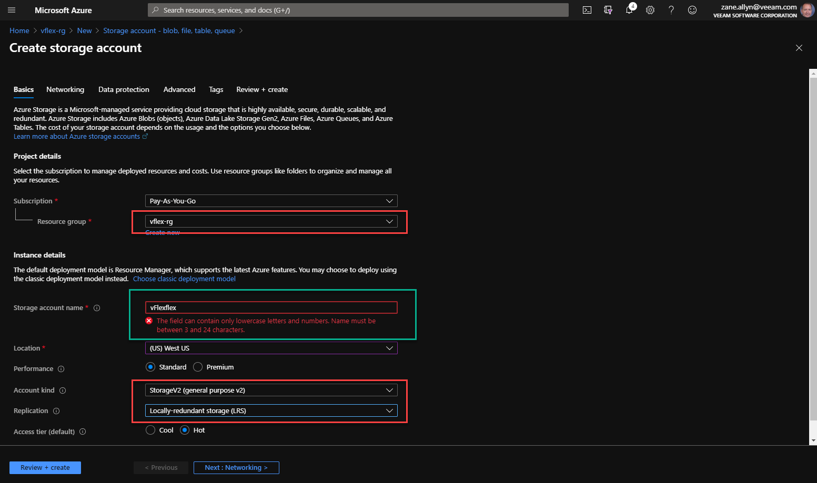Viewport: 817px width, 483px height.
Task: Switch to the Data protection tab
Action: tap(124, 89)
